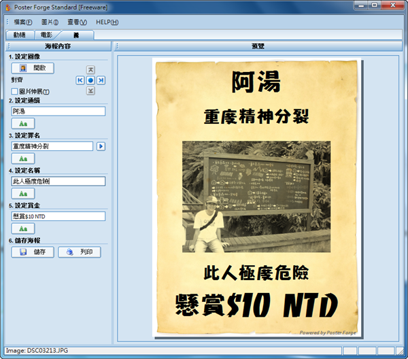408x359 pixels.
Task: Open the HELP menu
Action: 107,22
